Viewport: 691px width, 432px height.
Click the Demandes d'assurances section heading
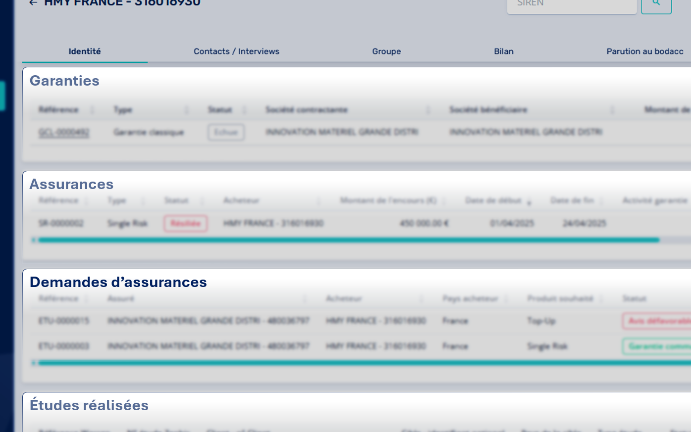tap(118, 282)
